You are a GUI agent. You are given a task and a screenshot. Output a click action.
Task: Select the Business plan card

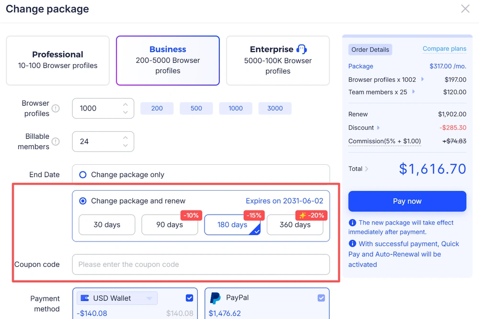coord(168,60)
